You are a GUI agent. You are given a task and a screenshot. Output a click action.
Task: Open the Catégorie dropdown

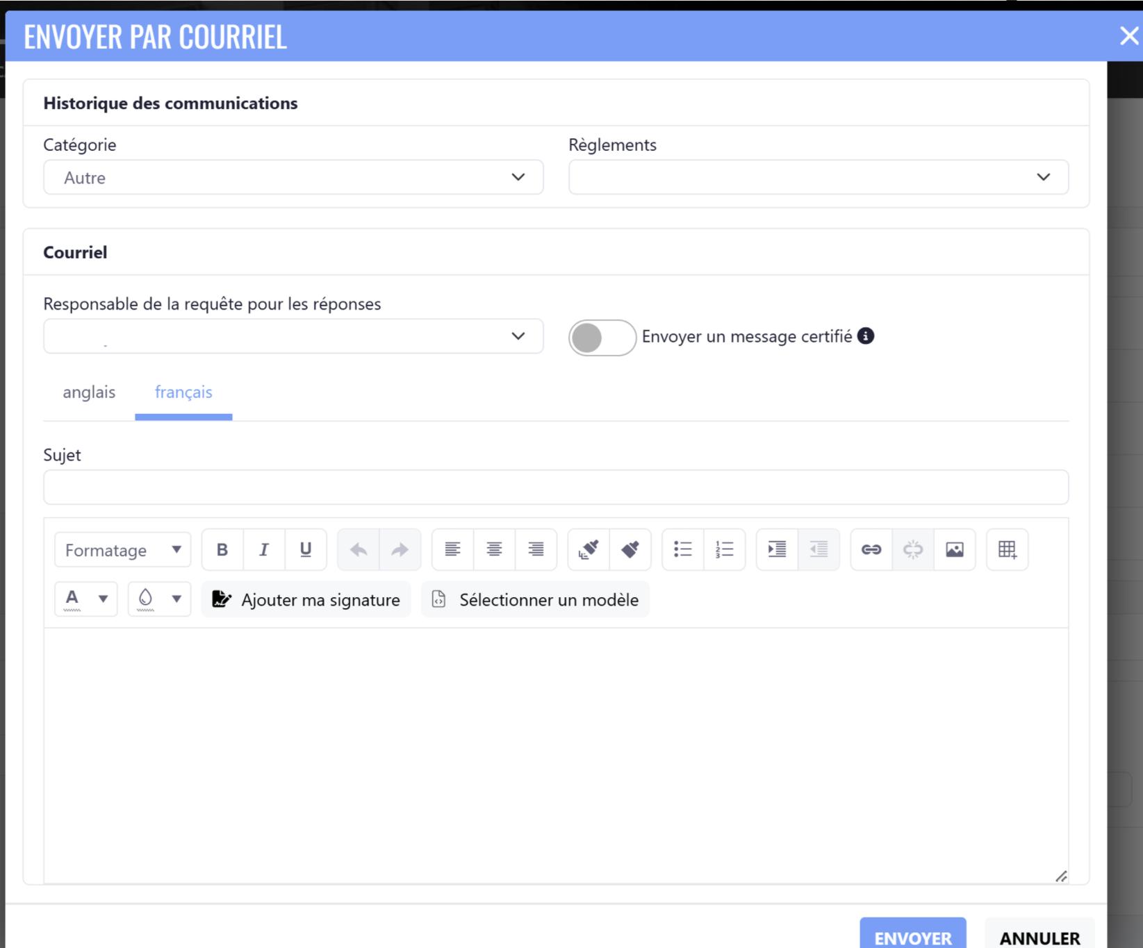(x=293, y=177)
